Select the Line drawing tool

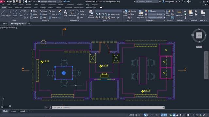3,13
